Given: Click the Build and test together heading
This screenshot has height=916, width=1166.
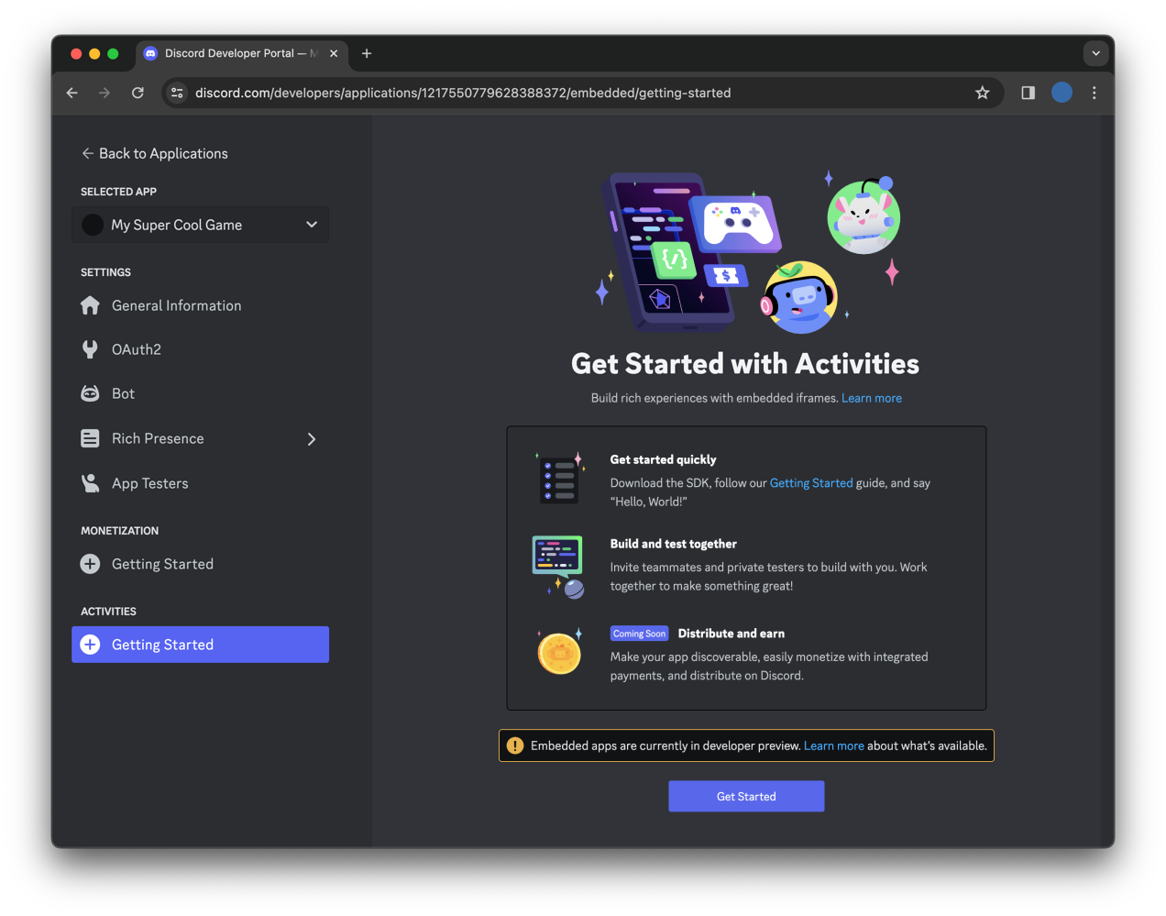Looking at the screenshot, I should coord(674,544).
